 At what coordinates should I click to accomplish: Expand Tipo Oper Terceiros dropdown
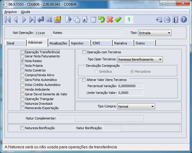(140, 59)
